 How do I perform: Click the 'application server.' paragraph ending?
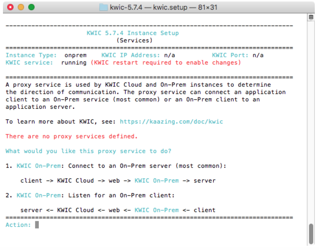point(40,107)
